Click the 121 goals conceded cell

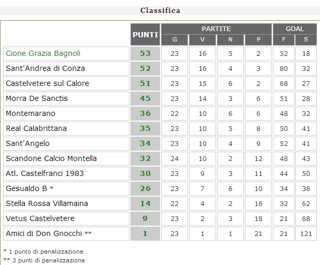(x=306, y=233)
